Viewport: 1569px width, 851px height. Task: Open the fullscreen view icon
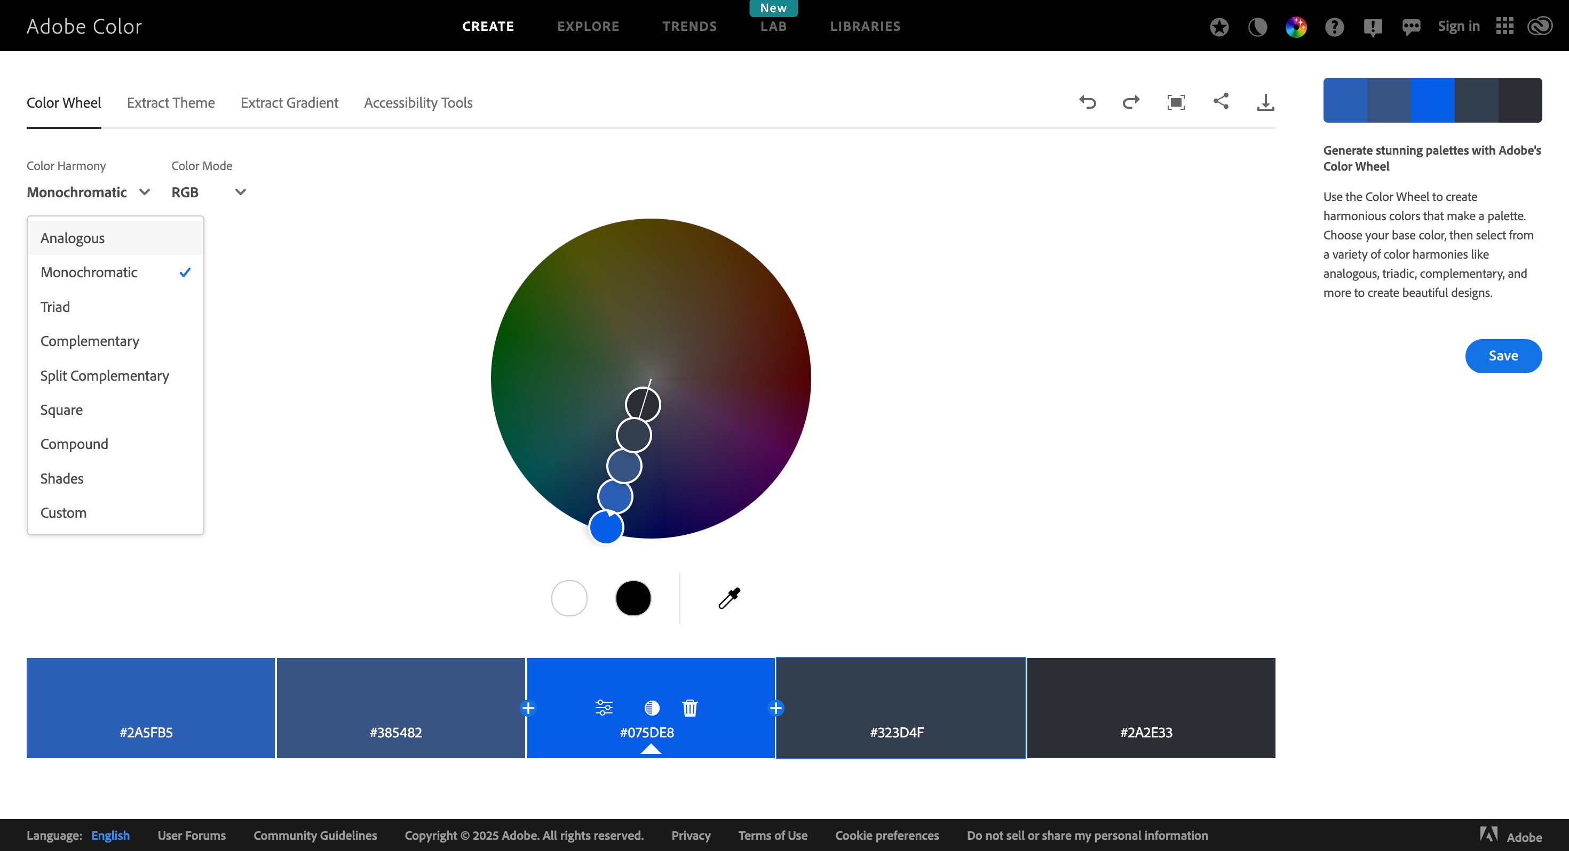[1176, 102]
